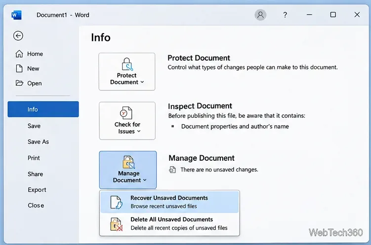Select Open in the backstage sidebar
This screenshot has height=245, width=371.
35,83
